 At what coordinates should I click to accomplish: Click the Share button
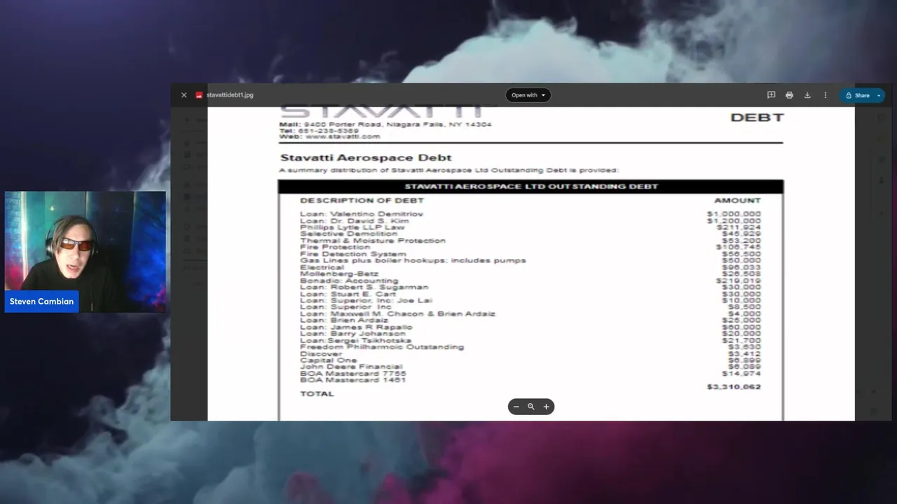point(857,95)
